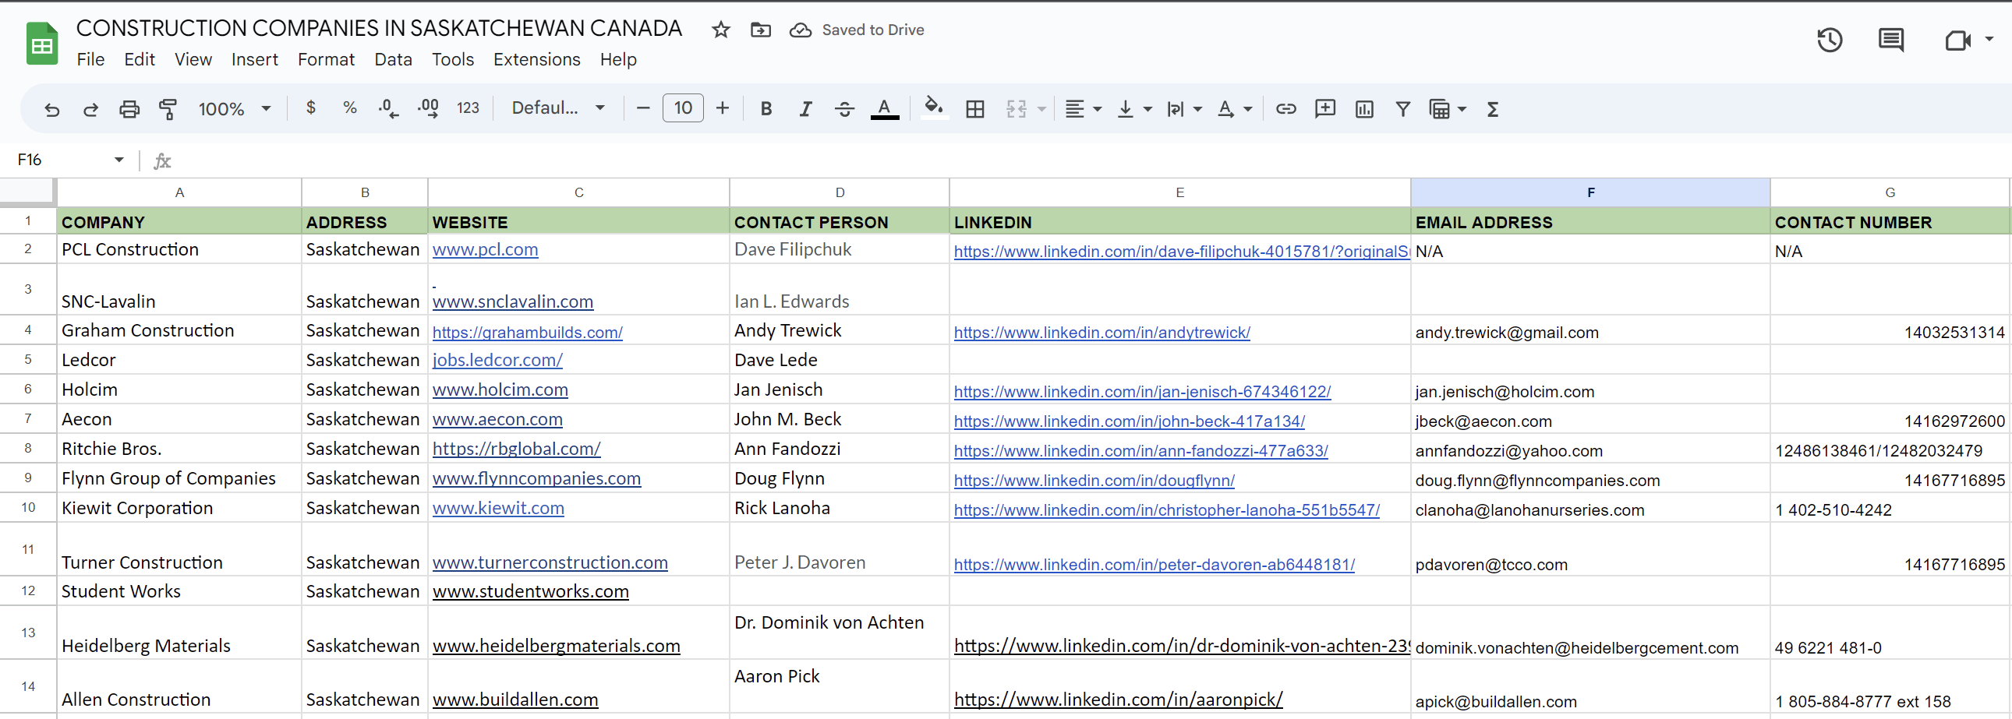Image resolution: width=2012 pixels, height=719 pixels.
Task: Open vertical align dropdown
Action: point(1134,109)
